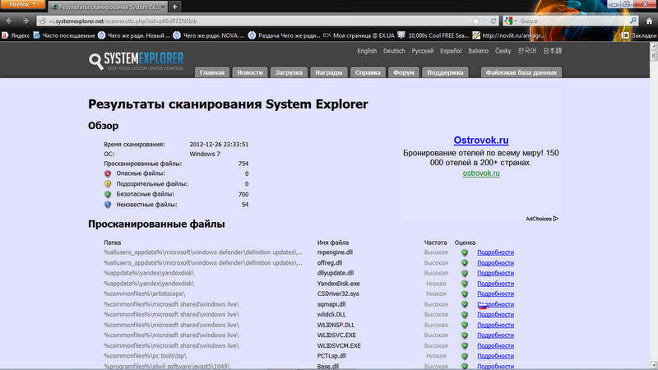Open the 10,000s Cool FREE Sea... bookmark
Image resolution: width=658 pixels, height=370 pixels.
pos(433,35)
